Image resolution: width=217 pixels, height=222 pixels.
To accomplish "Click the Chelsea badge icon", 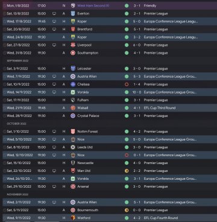I will 73,84.
